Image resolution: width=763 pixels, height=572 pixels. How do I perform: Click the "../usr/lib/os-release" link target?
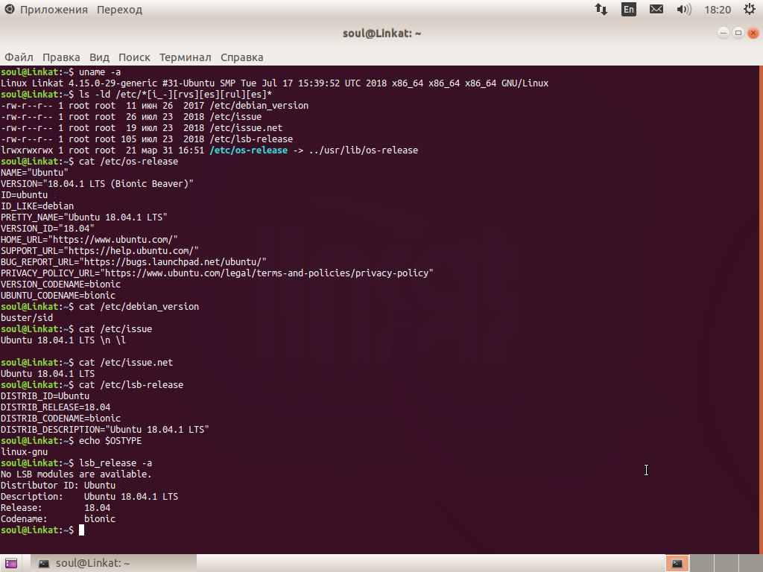364,150
